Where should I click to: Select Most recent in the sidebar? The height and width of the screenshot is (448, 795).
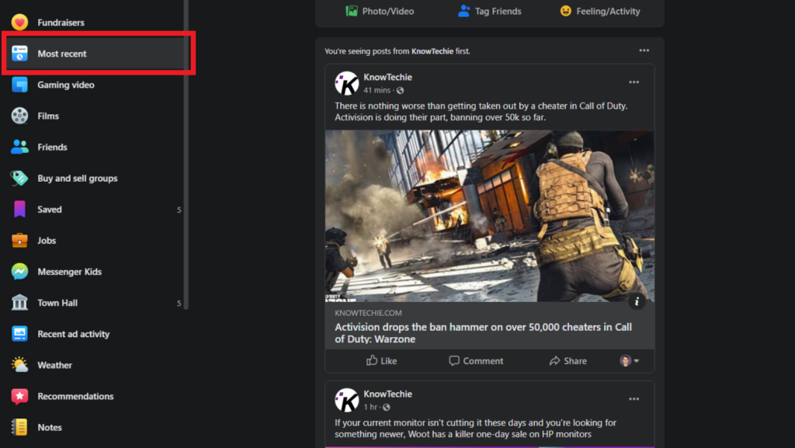click(62, 54)
